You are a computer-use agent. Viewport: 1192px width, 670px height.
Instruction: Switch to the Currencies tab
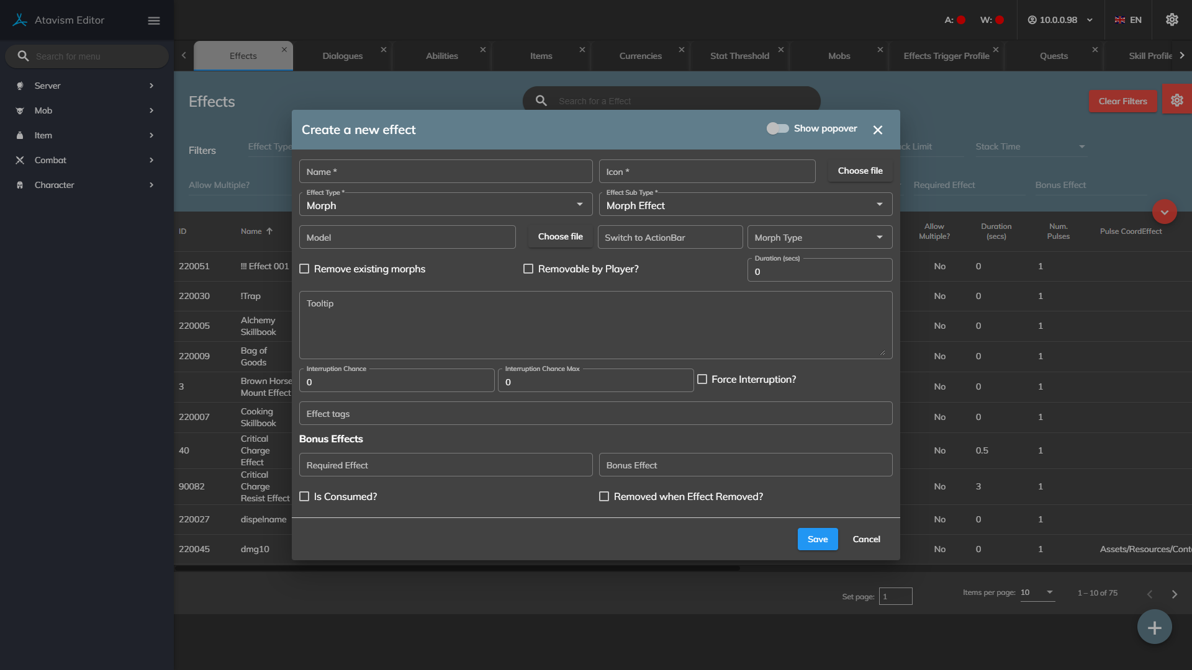640,56
